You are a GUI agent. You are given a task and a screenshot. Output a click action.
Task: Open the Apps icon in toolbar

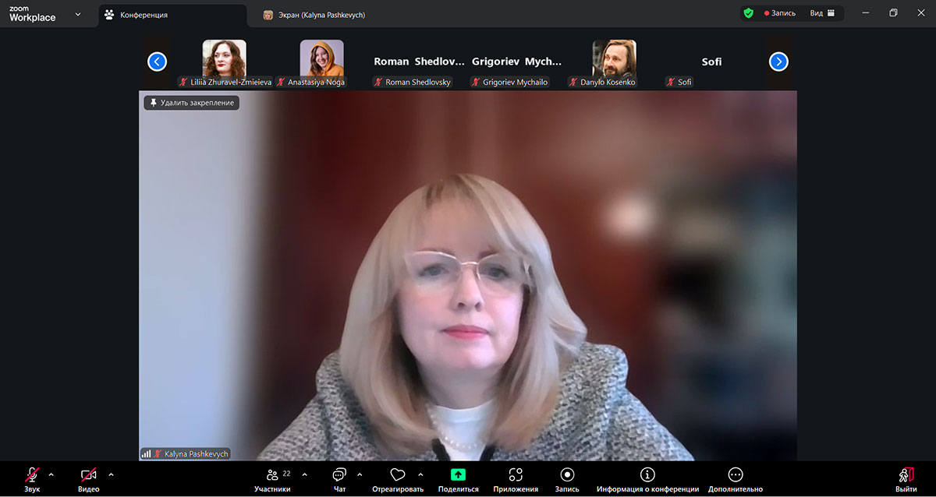(x=515, y=475)
